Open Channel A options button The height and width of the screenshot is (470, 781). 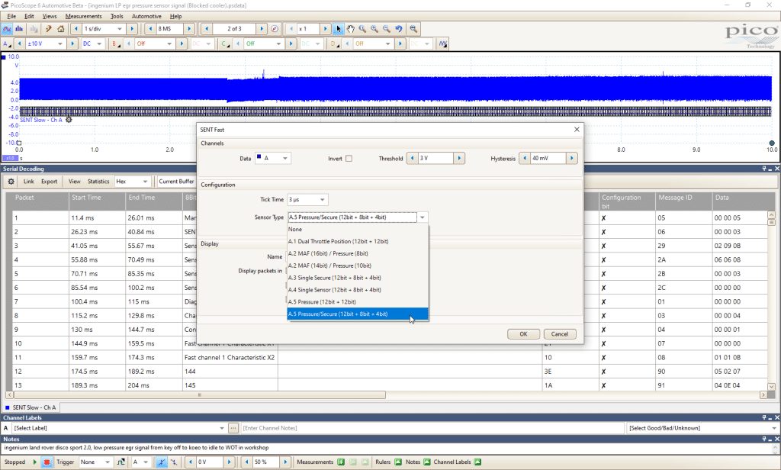pyautogui.click(x=6, y=43)
